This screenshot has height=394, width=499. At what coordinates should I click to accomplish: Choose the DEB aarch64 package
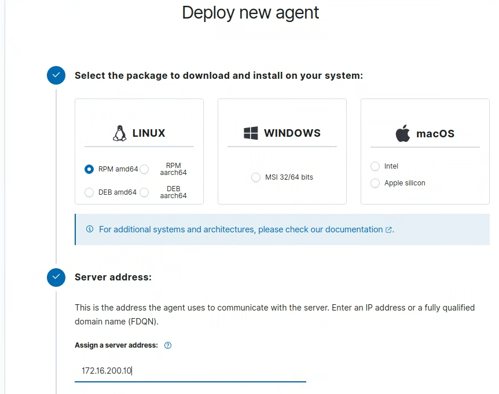pos(144,192)
